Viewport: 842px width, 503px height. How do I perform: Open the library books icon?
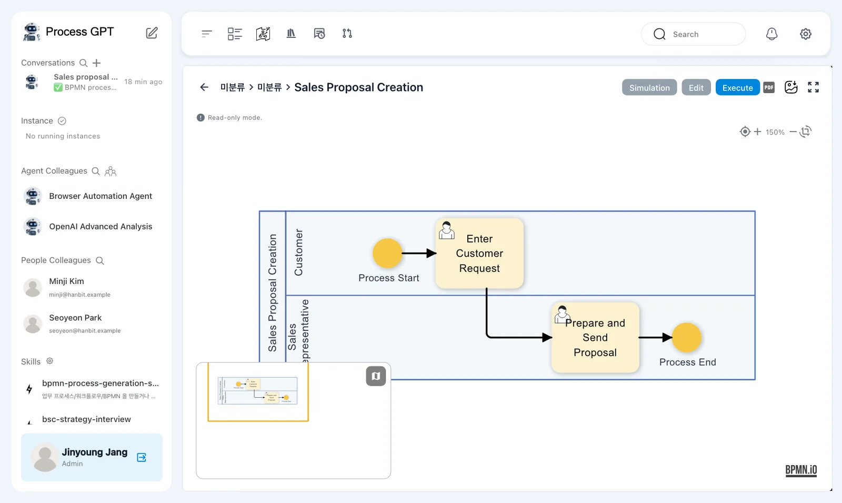291,34
